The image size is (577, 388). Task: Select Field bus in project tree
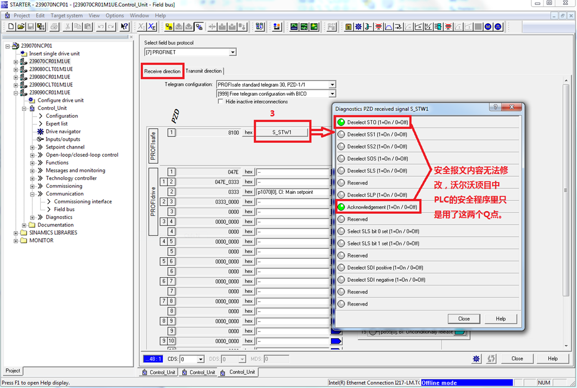(x=64, y=209)
